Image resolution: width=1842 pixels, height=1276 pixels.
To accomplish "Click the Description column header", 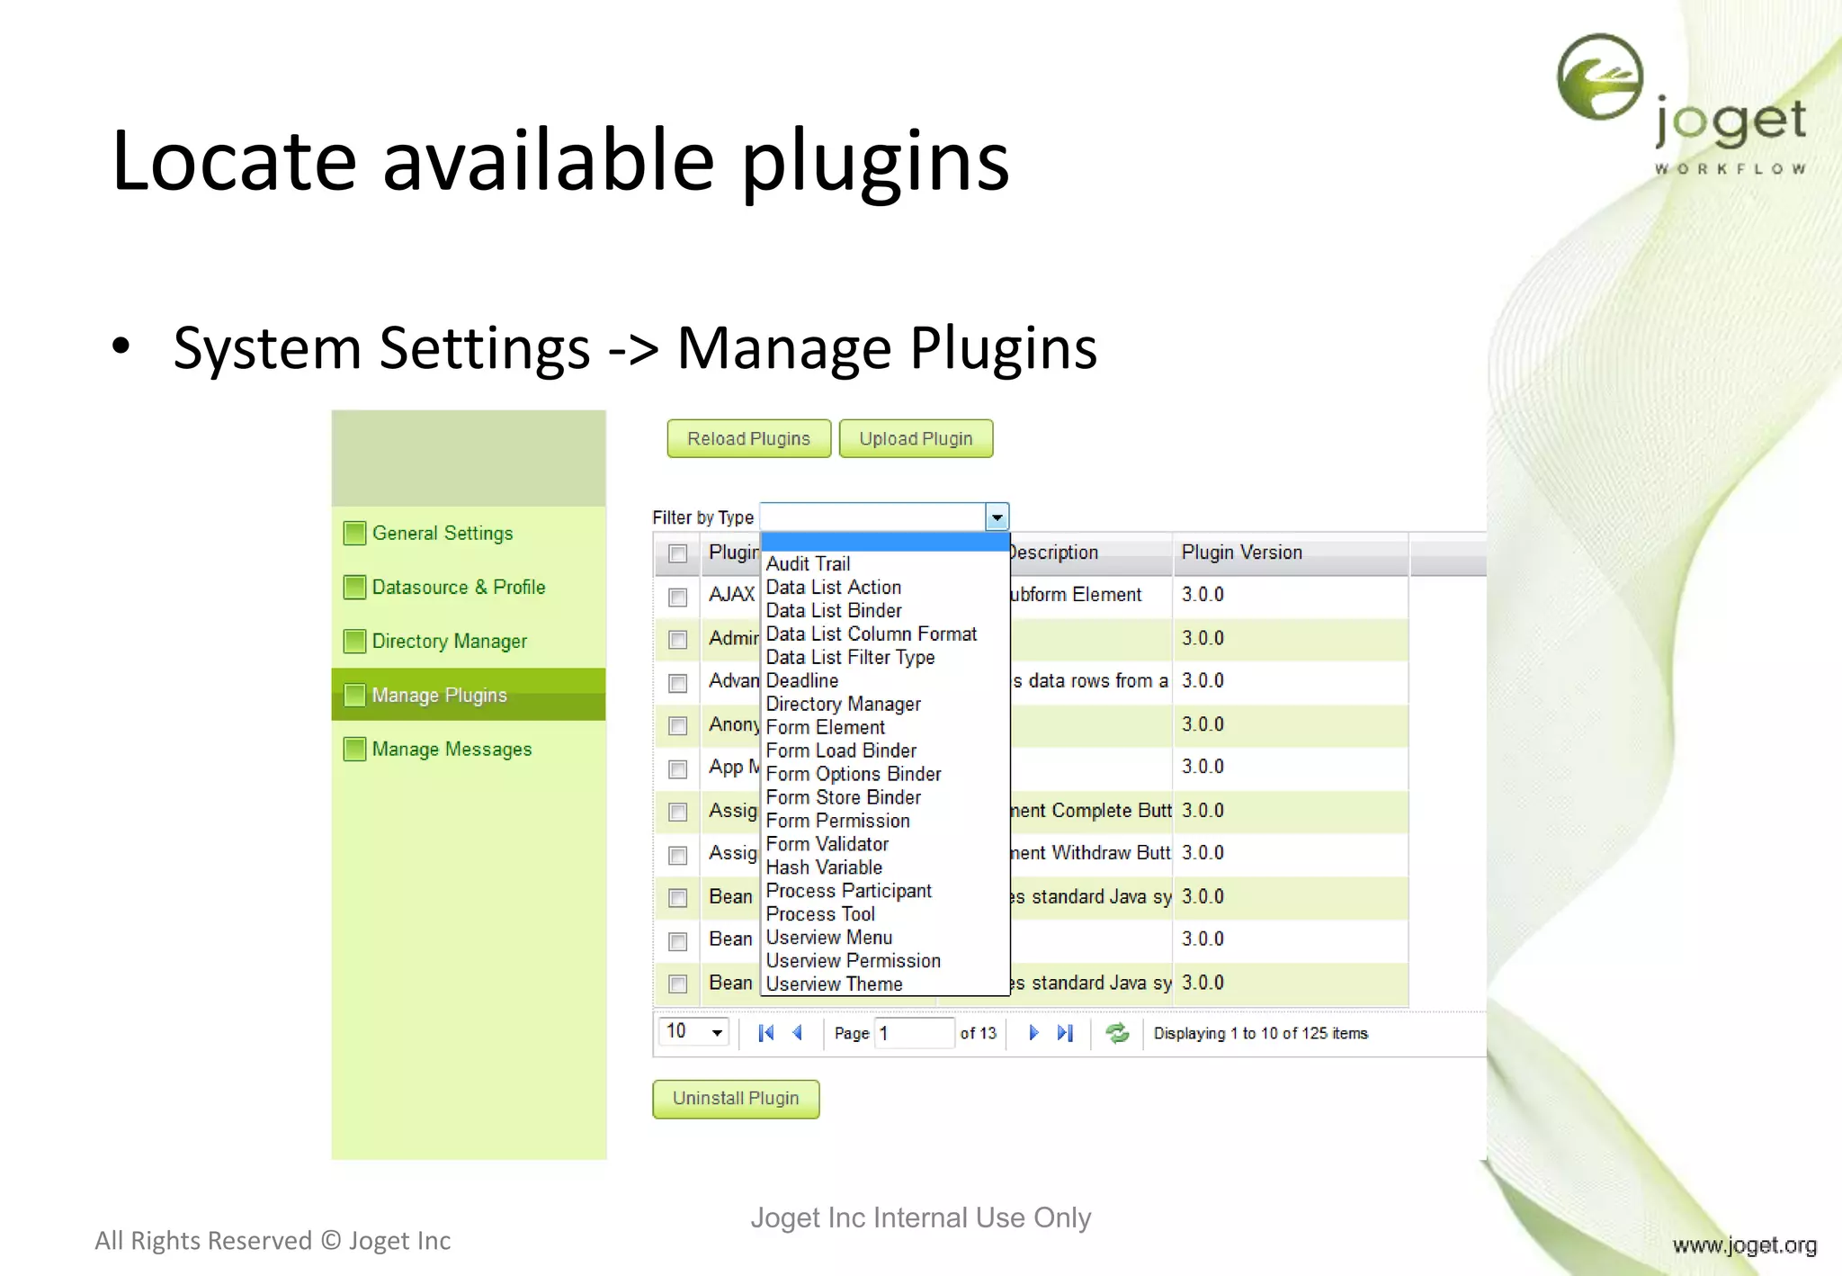I will 1090,553.
